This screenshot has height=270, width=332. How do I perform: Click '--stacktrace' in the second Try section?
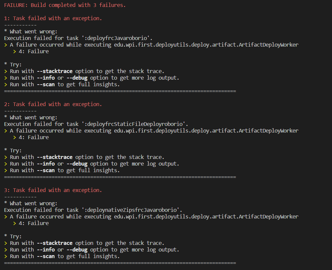(55, 157)
